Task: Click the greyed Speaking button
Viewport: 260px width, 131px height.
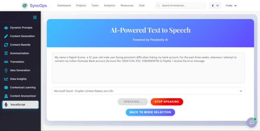Action: click(x=133, y=102)
